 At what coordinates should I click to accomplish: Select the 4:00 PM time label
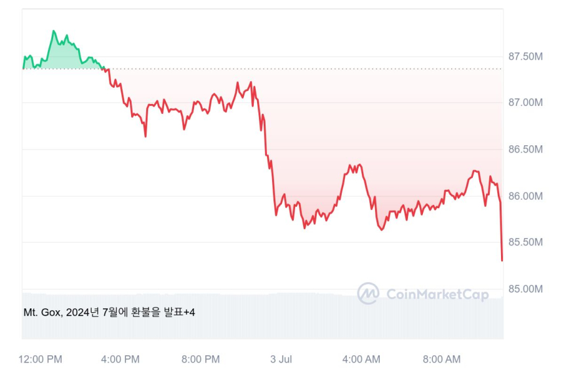[121, 359]
